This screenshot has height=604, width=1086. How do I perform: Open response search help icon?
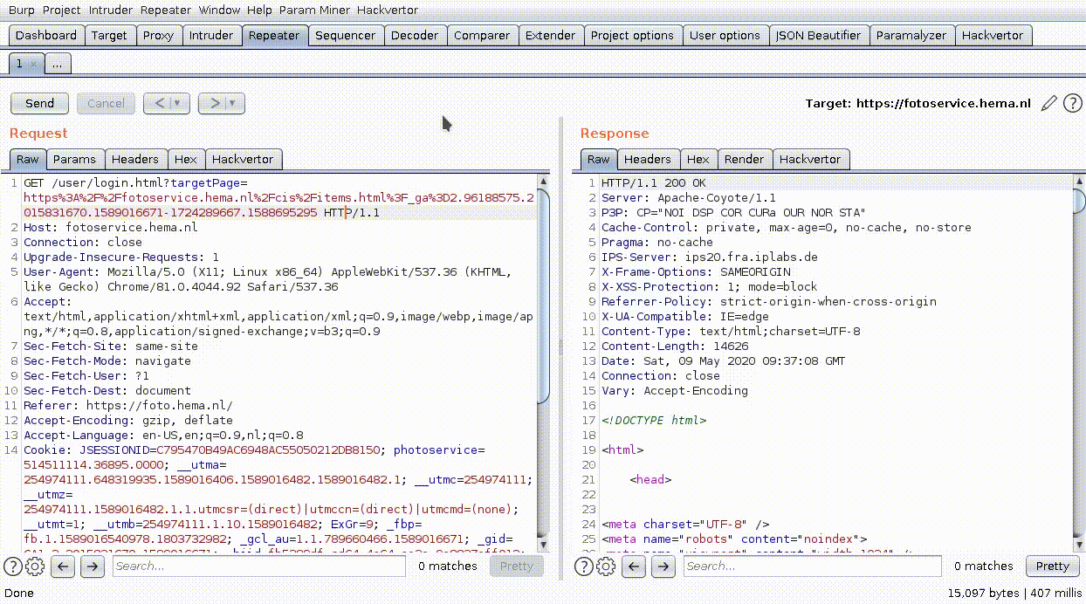[x=584, y=566]
